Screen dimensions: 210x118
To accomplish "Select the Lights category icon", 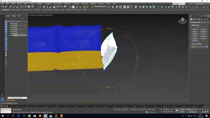I will [196, 19].
